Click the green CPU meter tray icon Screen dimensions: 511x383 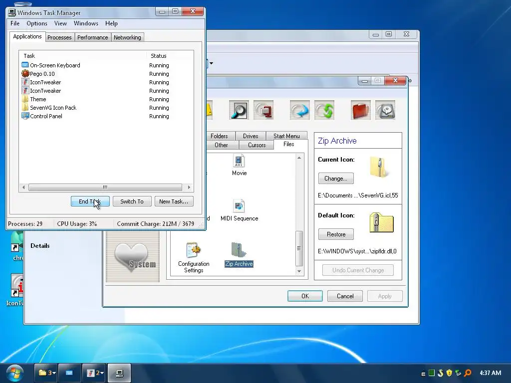(432, 373)
